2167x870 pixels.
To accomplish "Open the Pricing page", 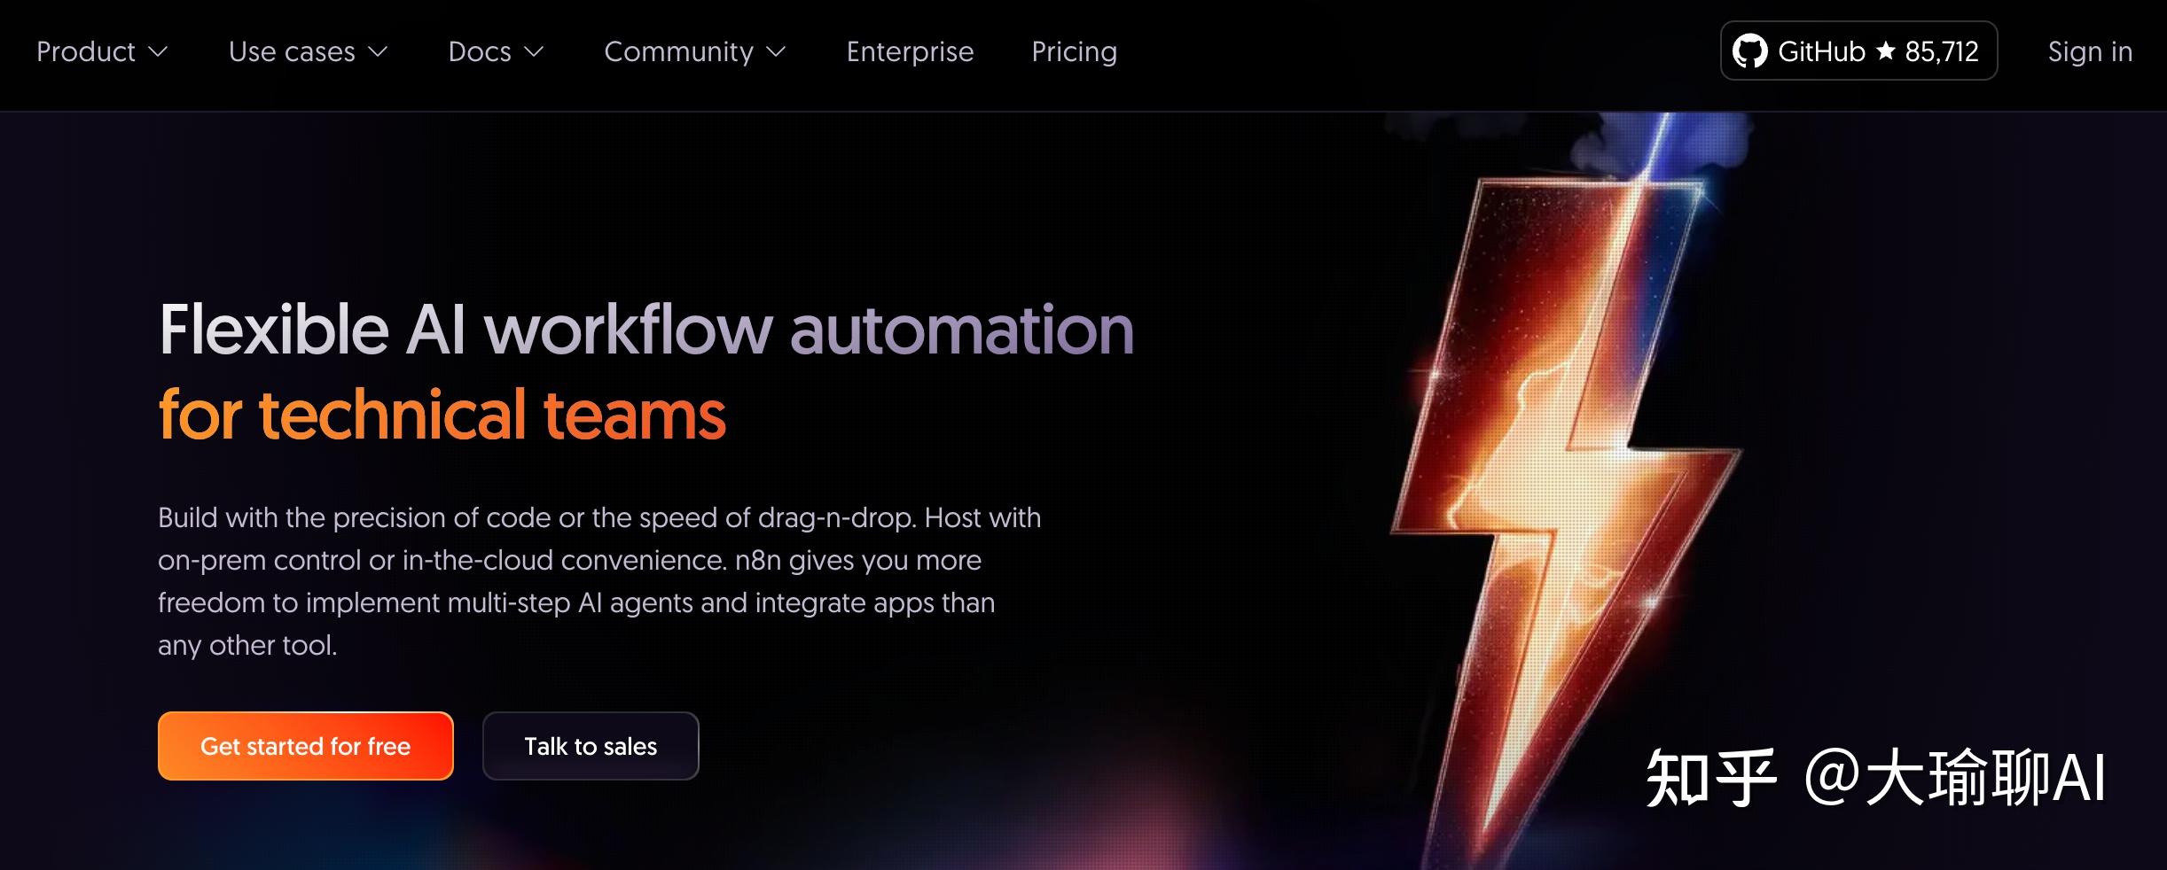I will [x=1074, y=51].
